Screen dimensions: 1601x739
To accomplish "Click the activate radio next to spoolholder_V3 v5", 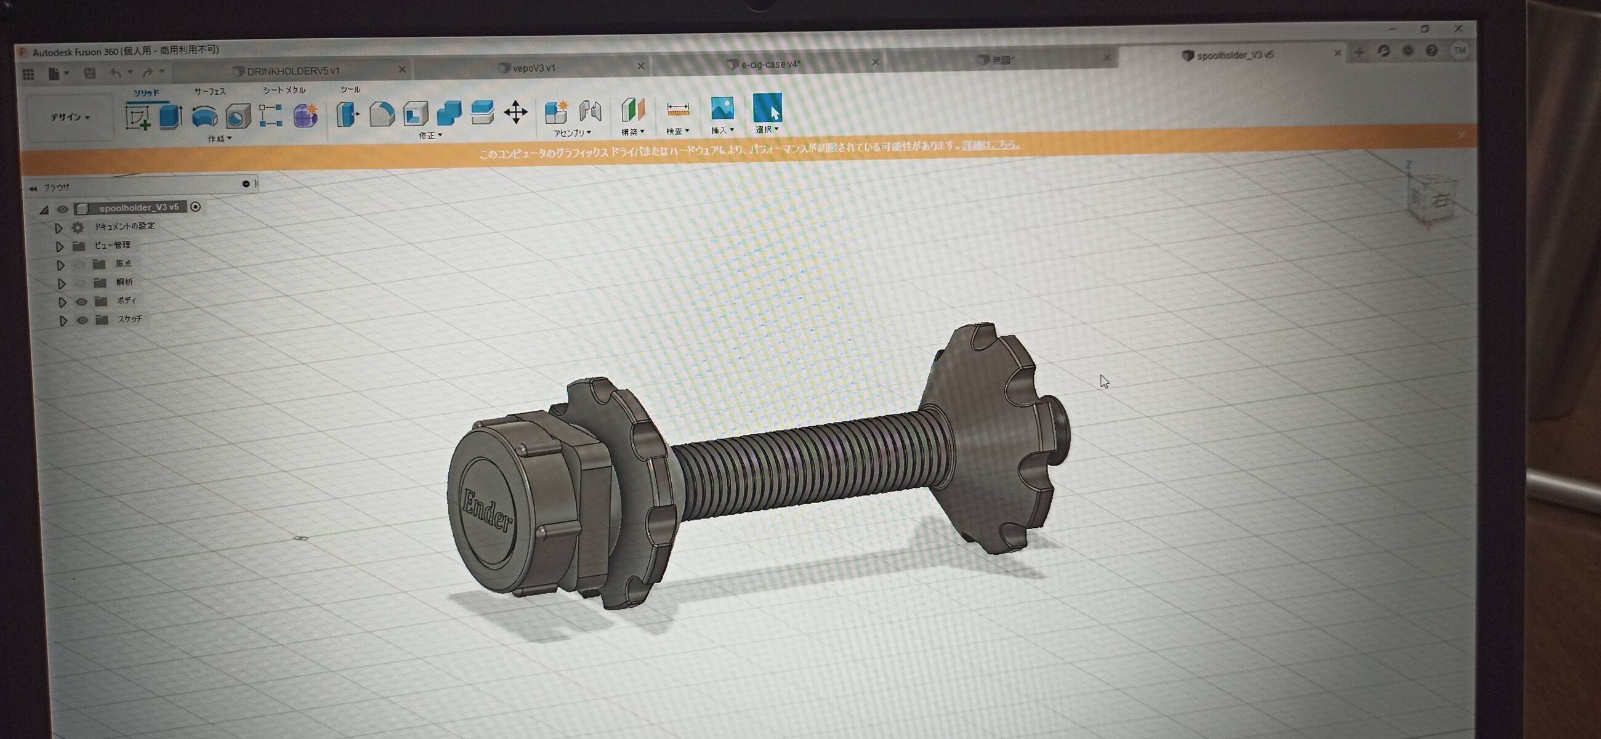I will click(x=196, y=206).
